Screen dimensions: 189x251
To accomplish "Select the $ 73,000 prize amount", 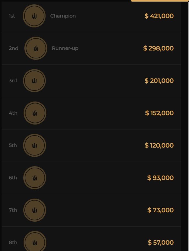I will tap(160, 210).
